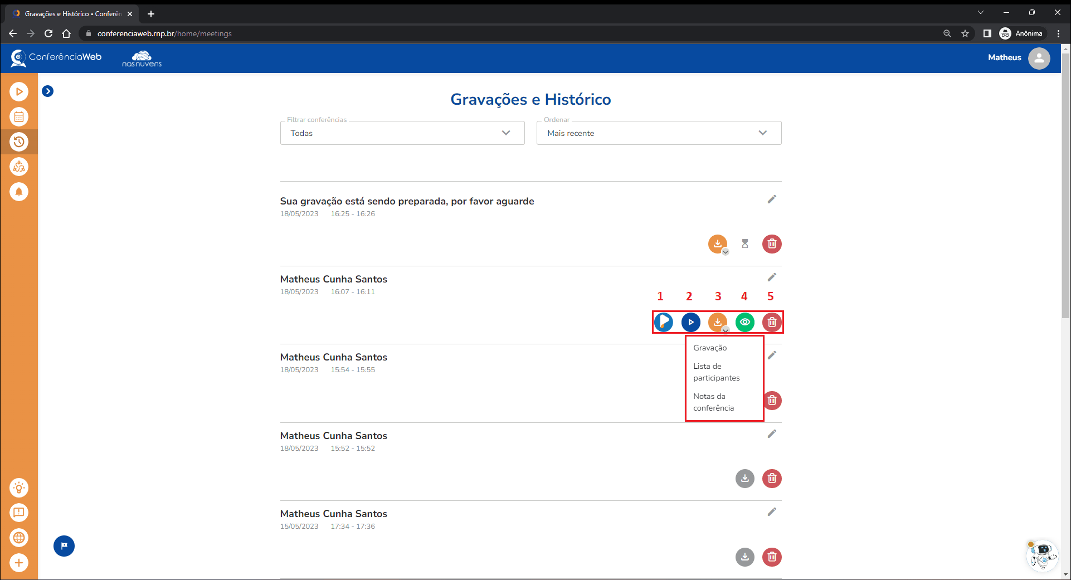Open the Ordenar dropdown showing Mais recente
The width and height of the screenshot is (1071, 580).
658,133
